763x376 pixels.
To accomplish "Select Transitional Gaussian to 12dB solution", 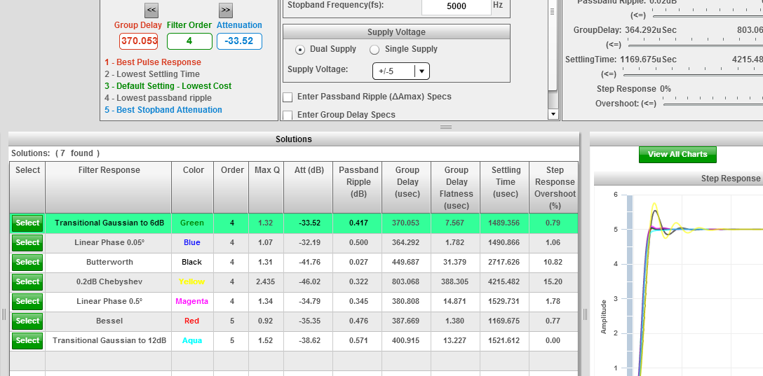I will 27,341.
